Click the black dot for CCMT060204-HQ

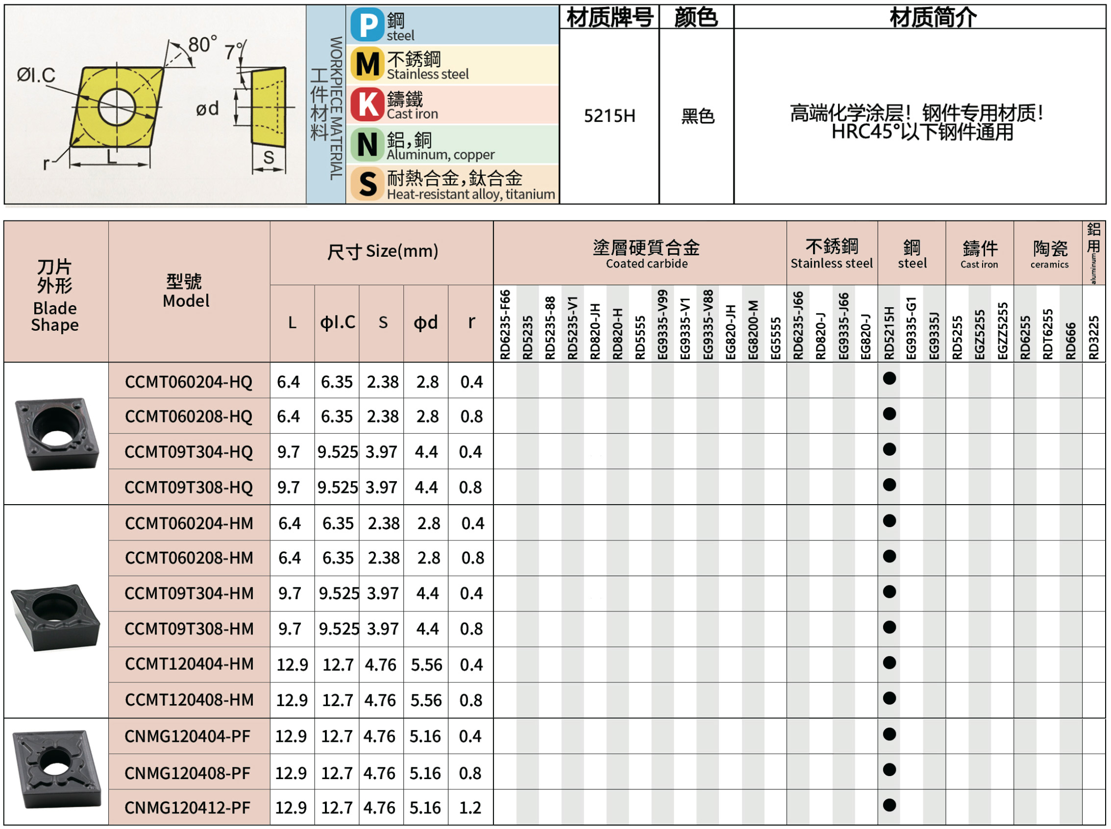pos(889,379)
